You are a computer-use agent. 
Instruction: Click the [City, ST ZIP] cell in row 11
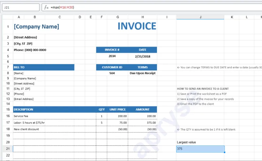22,89
